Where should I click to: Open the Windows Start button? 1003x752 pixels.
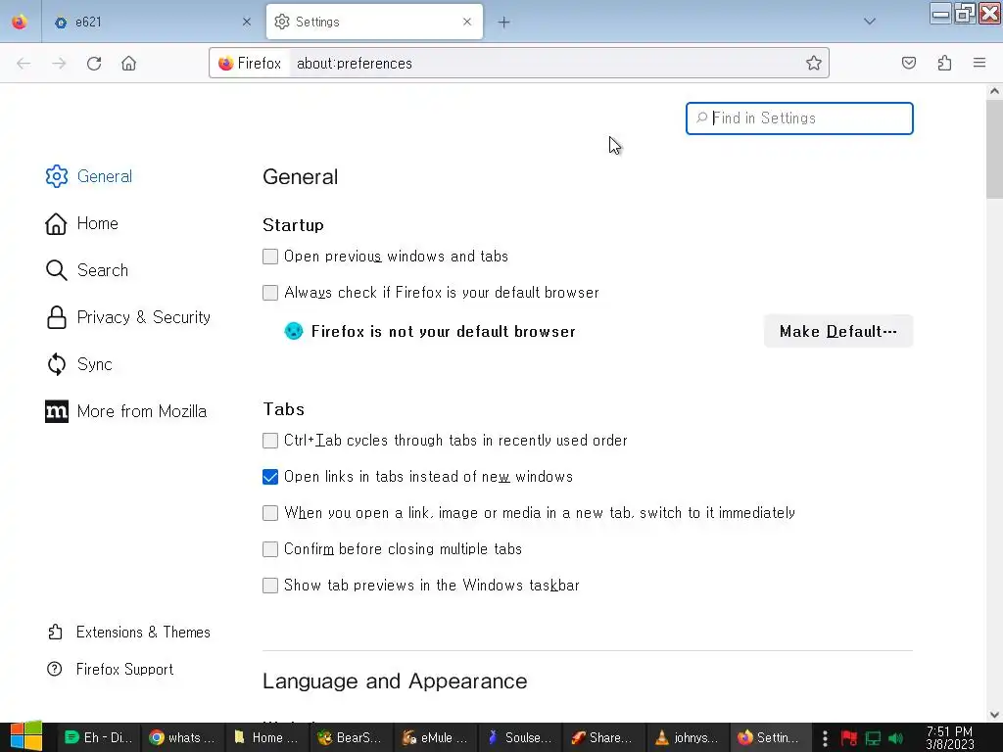(25, 736)
